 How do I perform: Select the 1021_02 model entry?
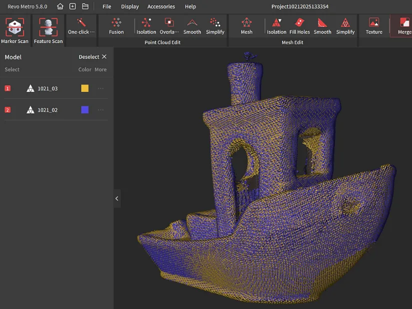coord(46,109)
